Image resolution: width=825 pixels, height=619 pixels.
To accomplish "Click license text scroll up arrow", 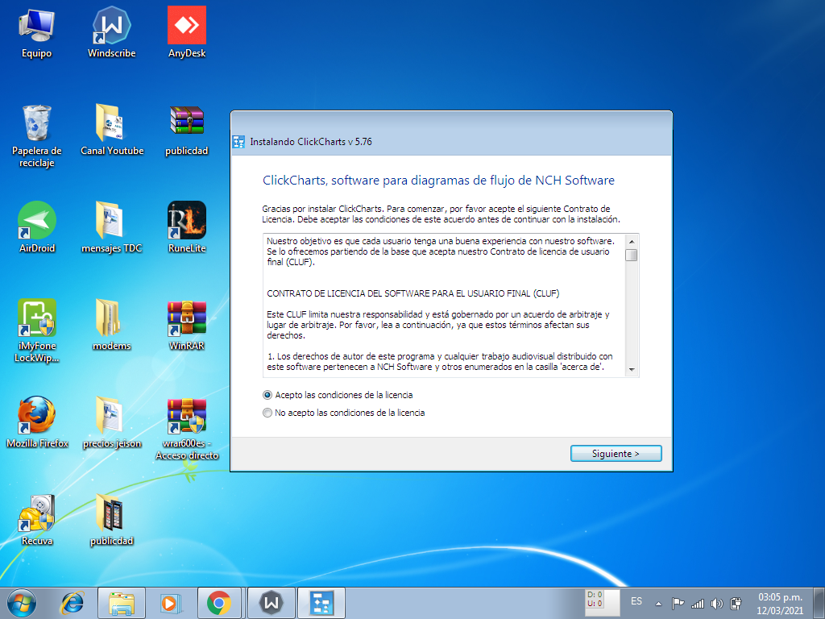I will (632, 242).
